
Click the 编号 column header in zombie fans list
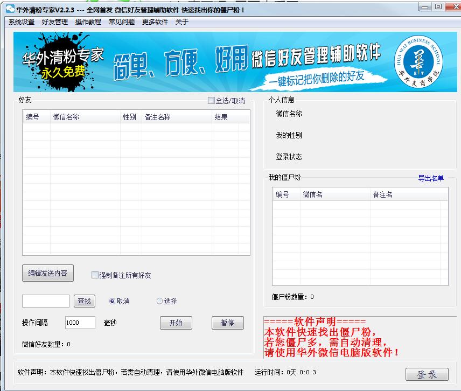point(287,194)
